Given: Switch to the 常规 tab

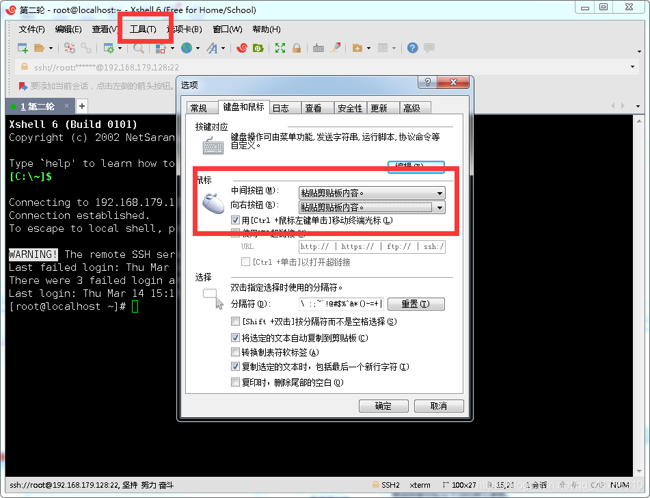Looking at the screenshot, I should point(202,108).
